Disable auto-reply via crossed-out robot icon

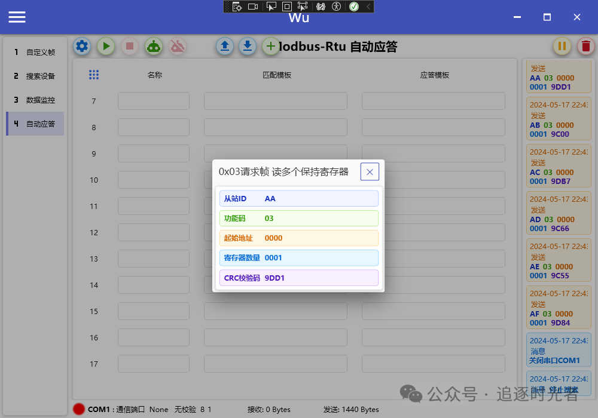click(x=177, y=46)
